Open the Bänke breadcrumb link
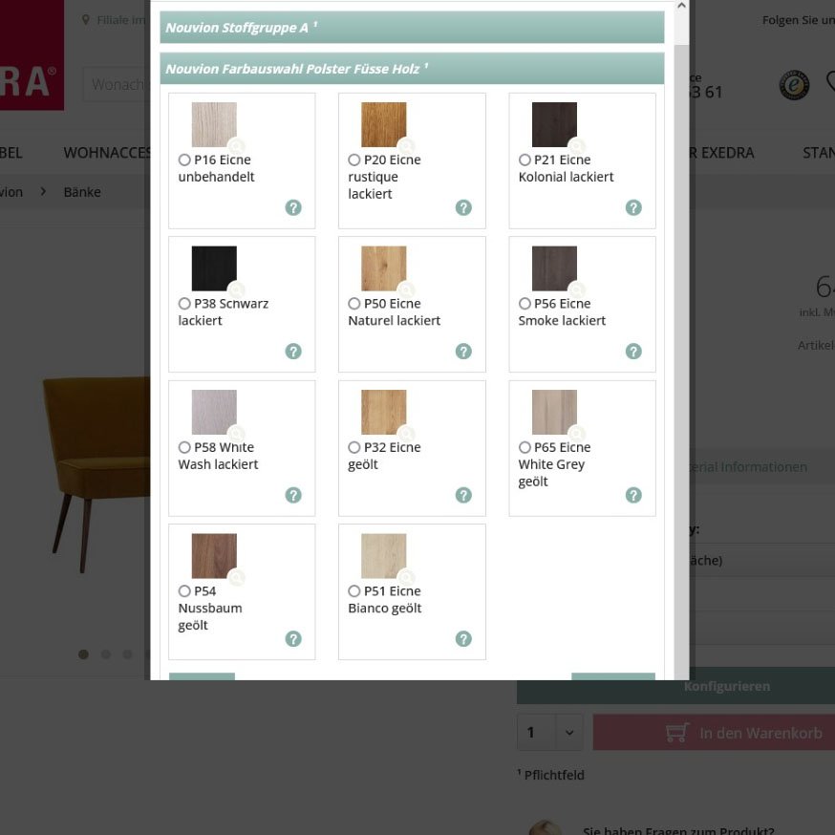The width and height of the screenshot is (835, 835). point(82,191)
